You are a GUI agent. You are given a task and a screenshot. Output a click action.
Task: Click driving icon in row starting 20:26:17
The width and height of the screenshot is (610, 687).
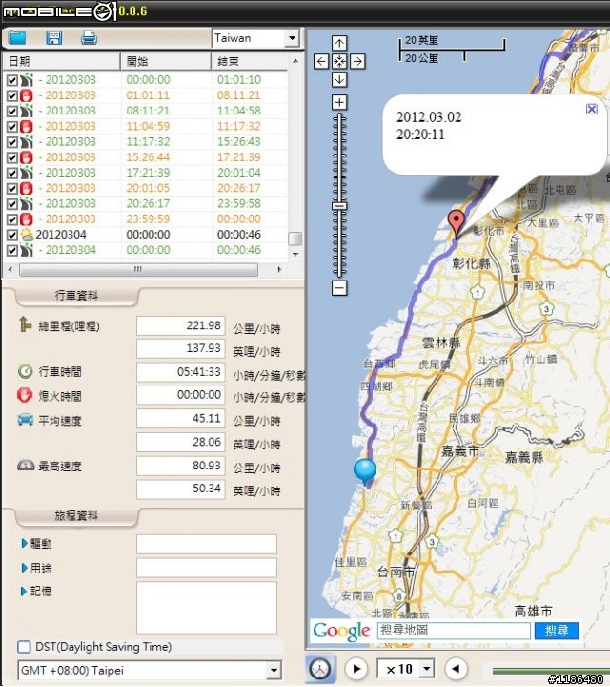tap(27, 203)
